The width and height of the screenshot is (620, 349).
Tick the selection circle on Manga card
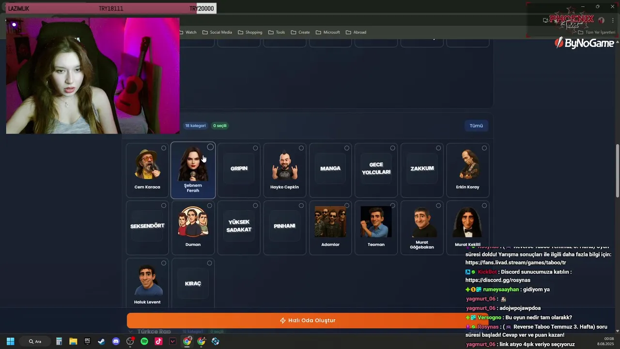[347, 148]
